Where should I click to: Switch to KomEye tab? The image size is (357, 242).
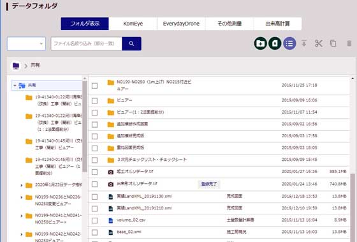(133, 24)
